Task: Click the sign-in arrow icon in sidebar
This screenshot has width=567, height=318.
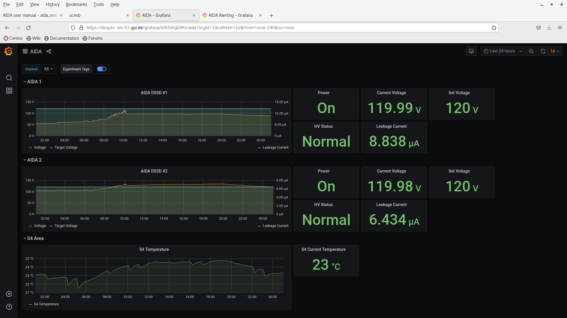Action: (9, 294)
